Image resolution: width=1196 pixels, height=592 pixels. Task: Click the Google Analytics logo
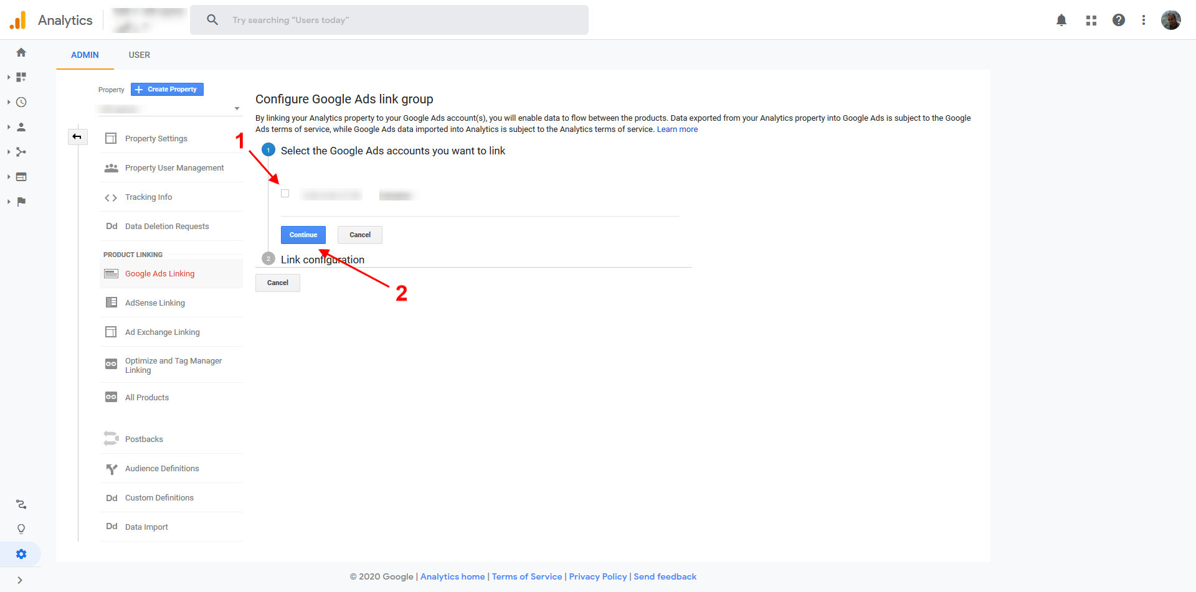click(x=18, y=20)
